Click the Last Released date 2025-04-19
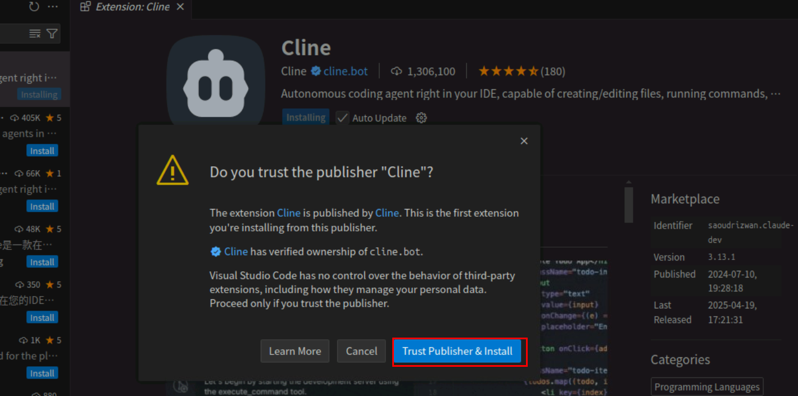Image resolution: width=798 pixels, height=396 pixels. tap(733, 312)
